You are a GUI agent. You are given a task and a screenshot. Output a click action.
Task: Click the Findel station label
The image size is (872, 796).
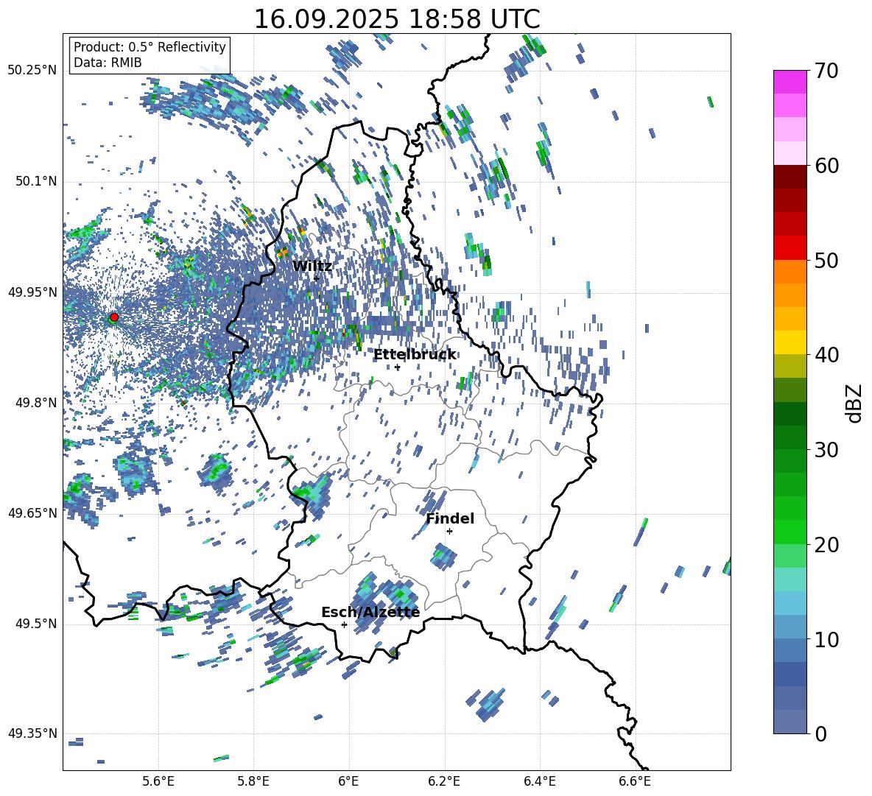click(x=450, y=518)
